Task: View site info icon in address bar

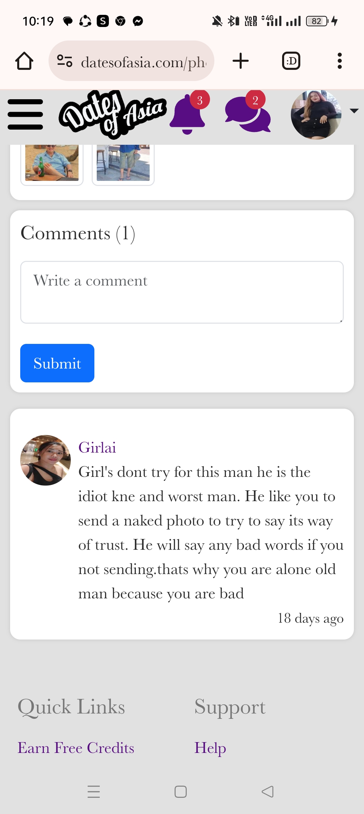Action: coord(65,61)
